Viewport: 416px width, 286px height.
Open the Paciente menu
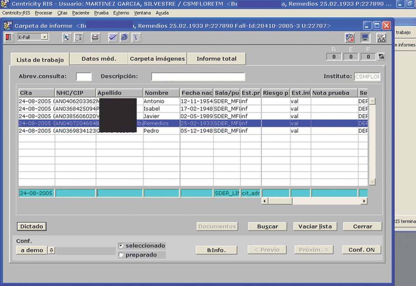(81, 13)
